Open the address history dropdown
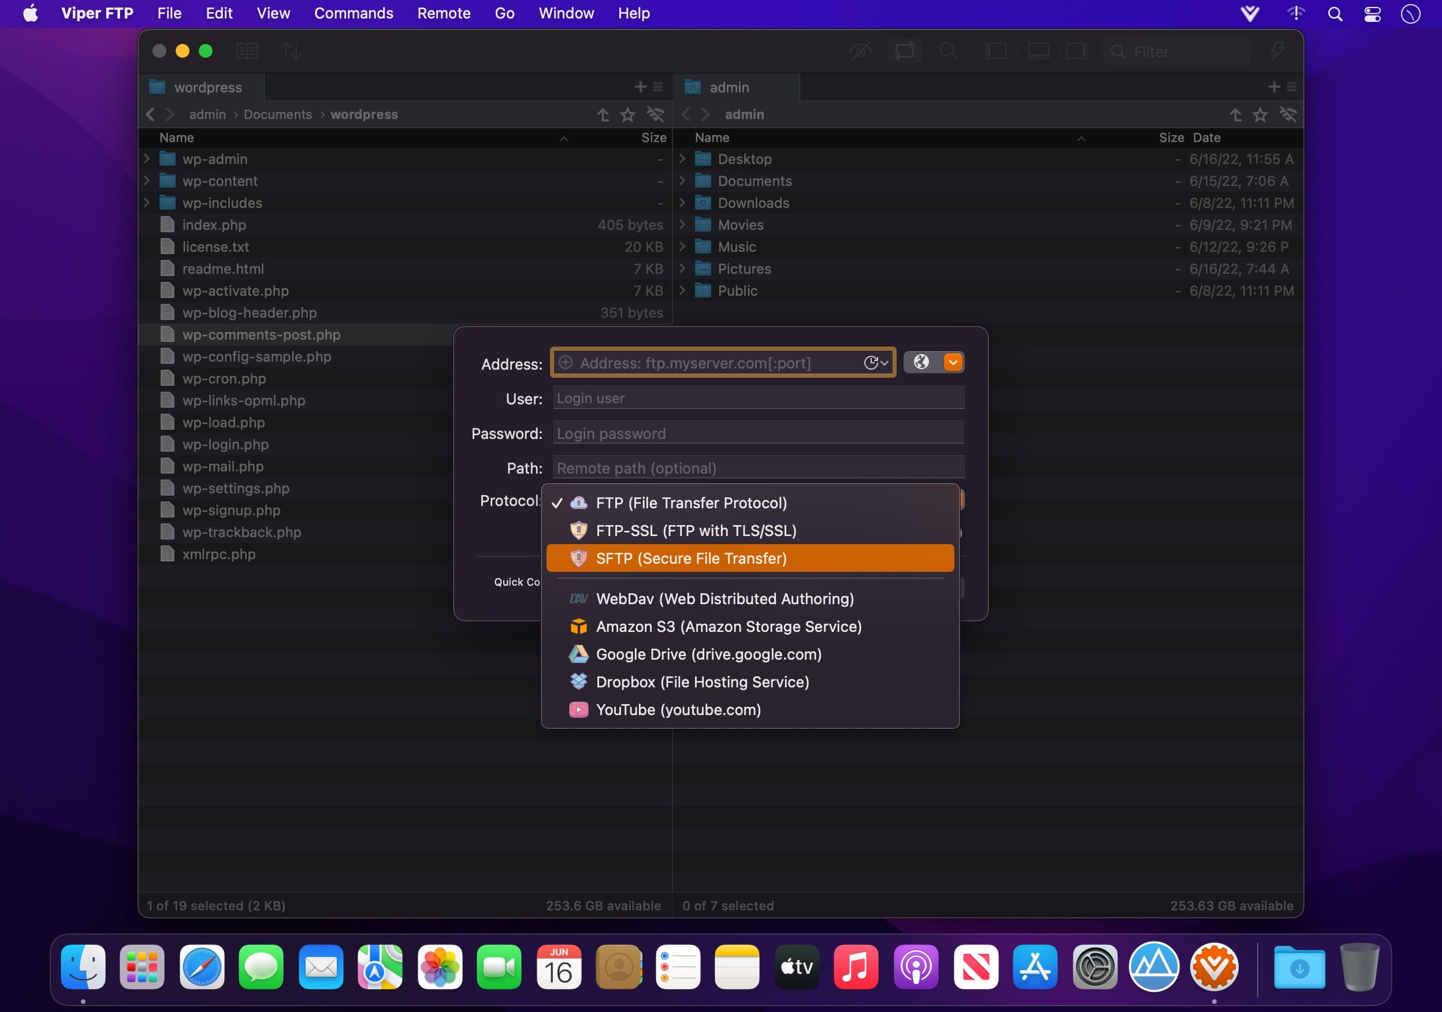The image size is (1442, 1012). pos(876,363)
